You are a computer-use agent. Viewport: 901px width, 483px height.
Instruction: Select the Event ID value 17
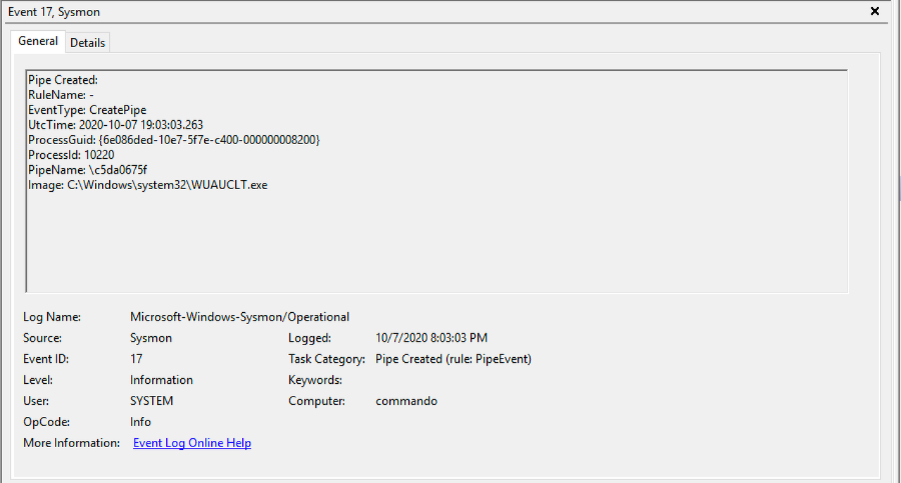pos(136,359)
